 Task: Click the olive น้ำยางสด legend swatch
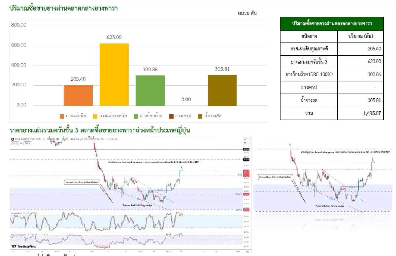point(200,116)
